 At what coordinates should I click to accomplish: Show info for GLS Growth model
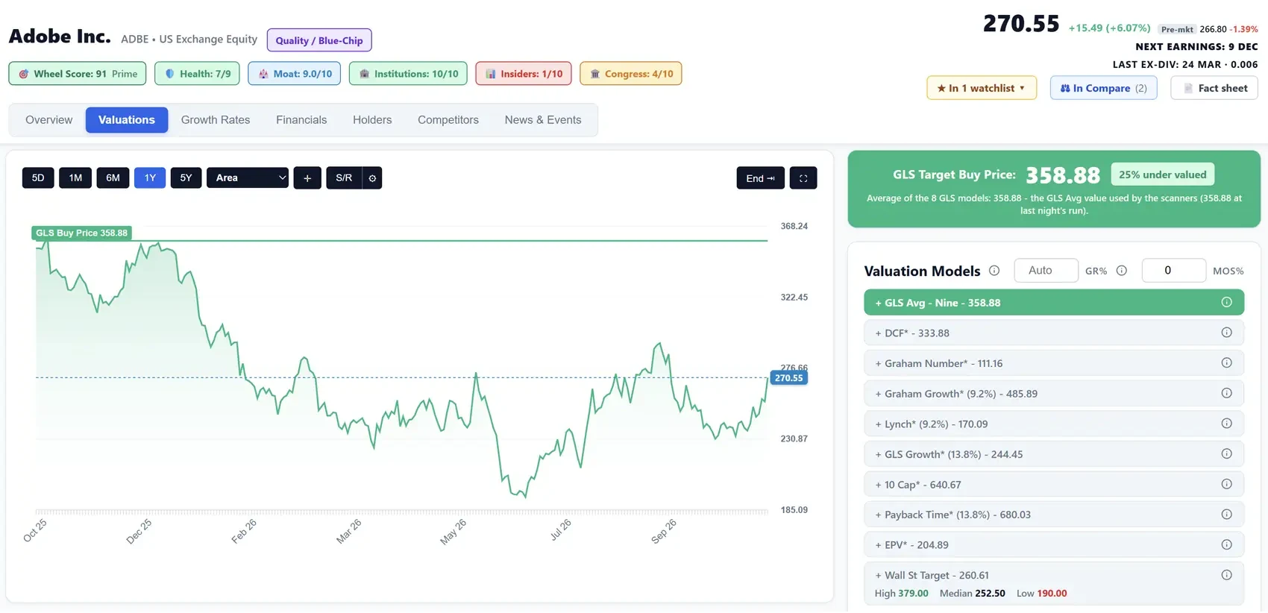(x=1226, y=453)
